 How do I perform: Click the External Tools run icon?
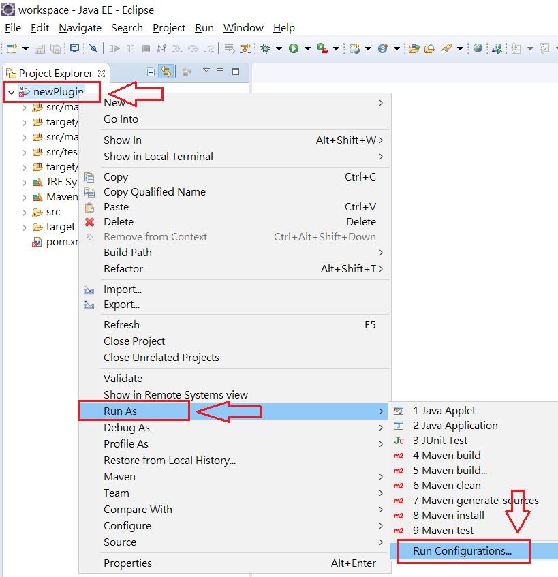click(x=322, y=48)
